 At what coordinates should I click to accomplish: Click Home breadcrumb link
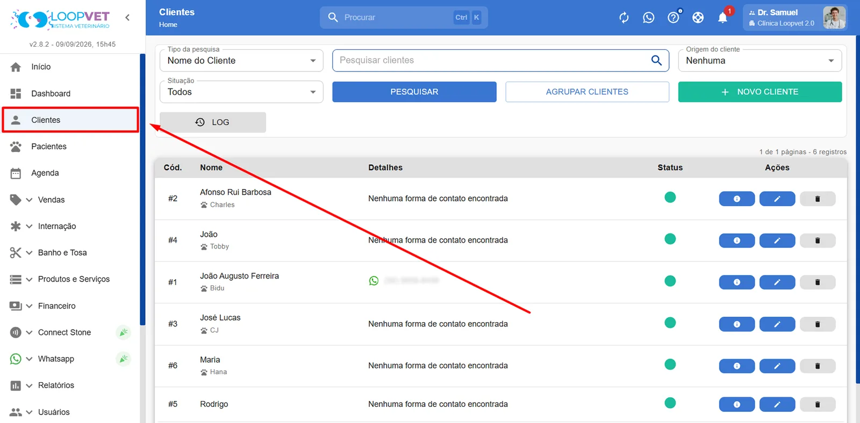168,25
